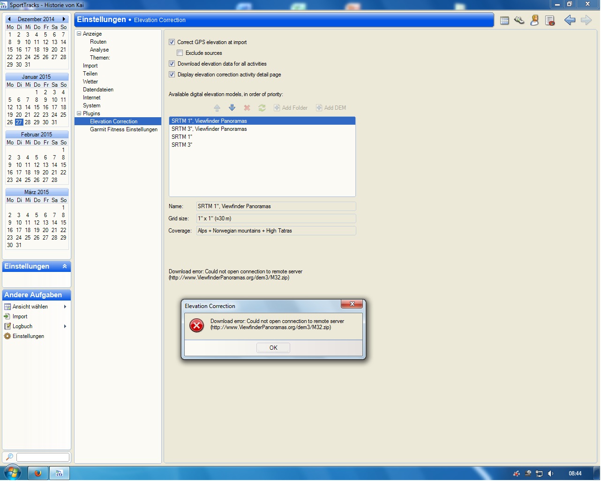The image size is (601, 481).
Task: Select Garmin Fitness Einstellungen in the tree
Action: click(124, 129)
